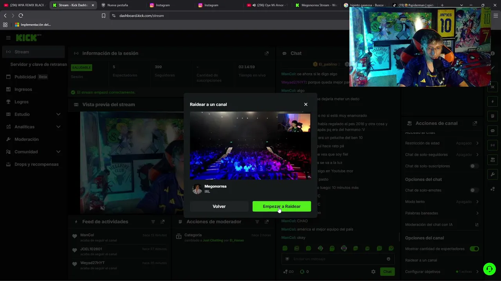Open Modo lento options
This screenshot has height=281, width=501.
[442, 202]
